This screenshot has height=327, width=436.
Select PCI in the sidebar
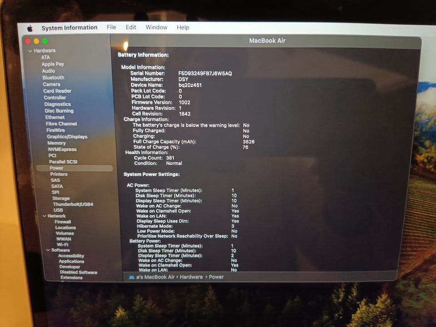pos(52,156)
